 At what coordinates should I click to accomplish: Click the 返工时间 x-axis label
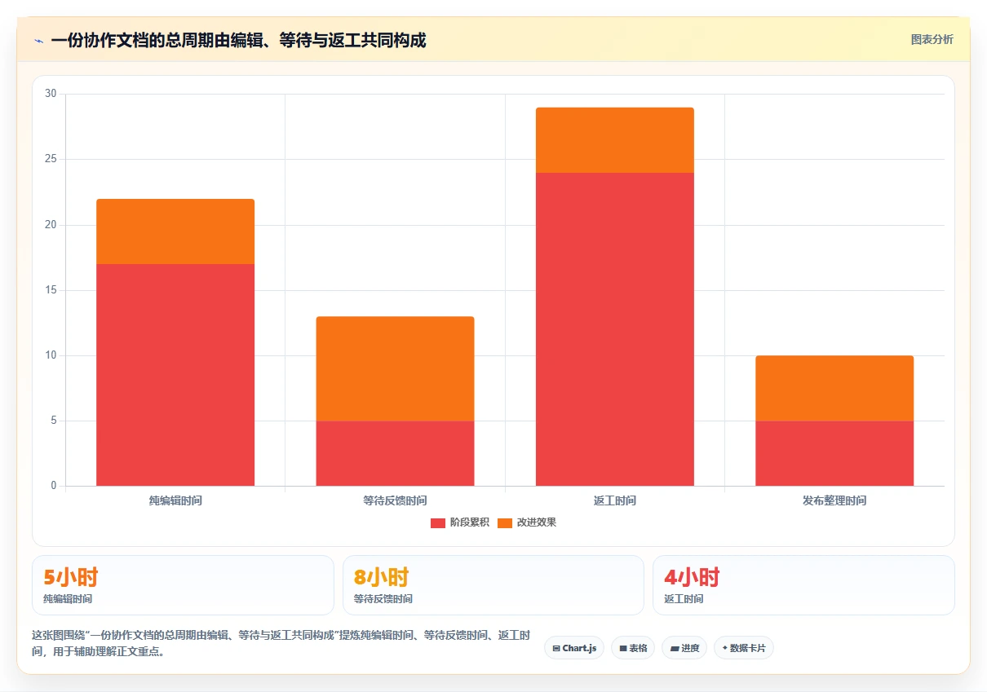[615, 500]
